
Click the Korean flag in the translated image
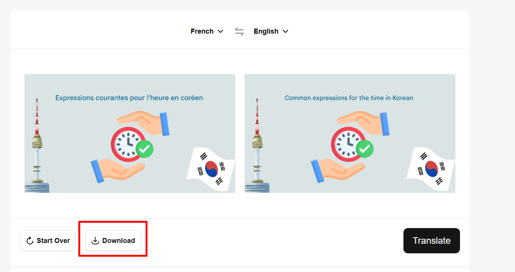click(431, 168)
